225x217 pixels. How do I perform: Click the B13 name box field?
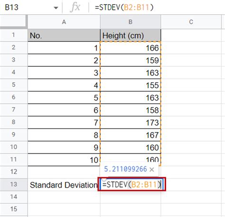pyautogui.click(x=30, y=7)
